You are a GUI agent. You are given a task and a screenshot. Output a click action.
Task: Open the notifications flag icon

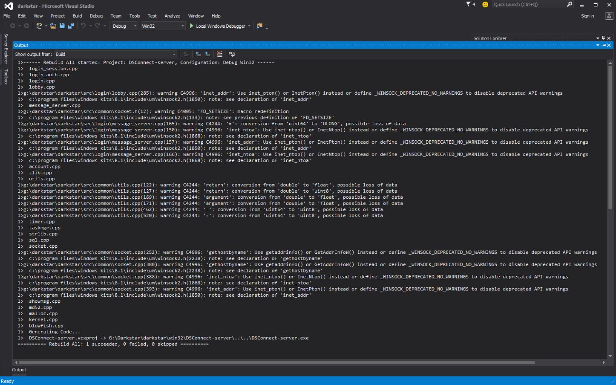click(469, 4)
